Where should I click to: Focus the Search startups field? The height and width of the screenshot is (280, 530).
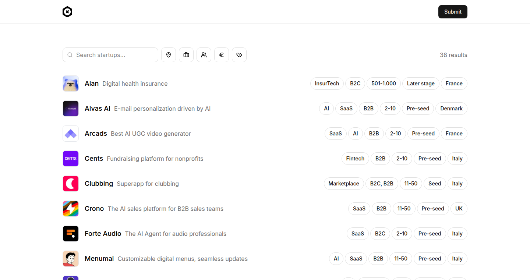[x=110, y=55]
